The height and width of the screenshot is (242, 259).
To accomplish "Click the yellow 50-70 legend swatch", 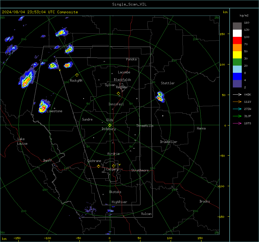I will point(237,55).
